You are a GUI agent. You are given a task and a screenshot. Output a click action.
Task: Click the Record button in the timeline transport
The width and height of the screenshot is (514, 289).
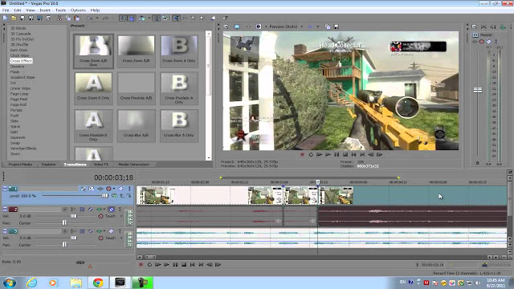[141, 264]
